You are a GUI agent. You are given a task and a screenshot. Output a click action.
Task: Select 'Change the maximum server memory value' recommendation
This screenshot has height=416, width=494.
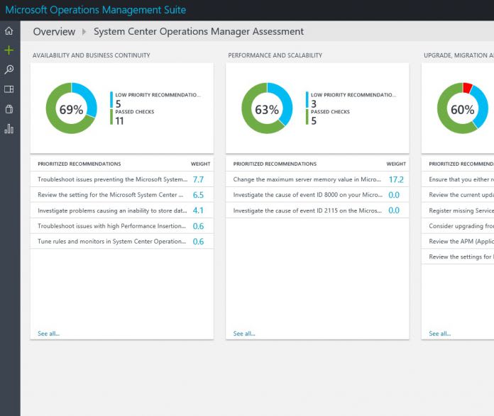pos(307,180)
